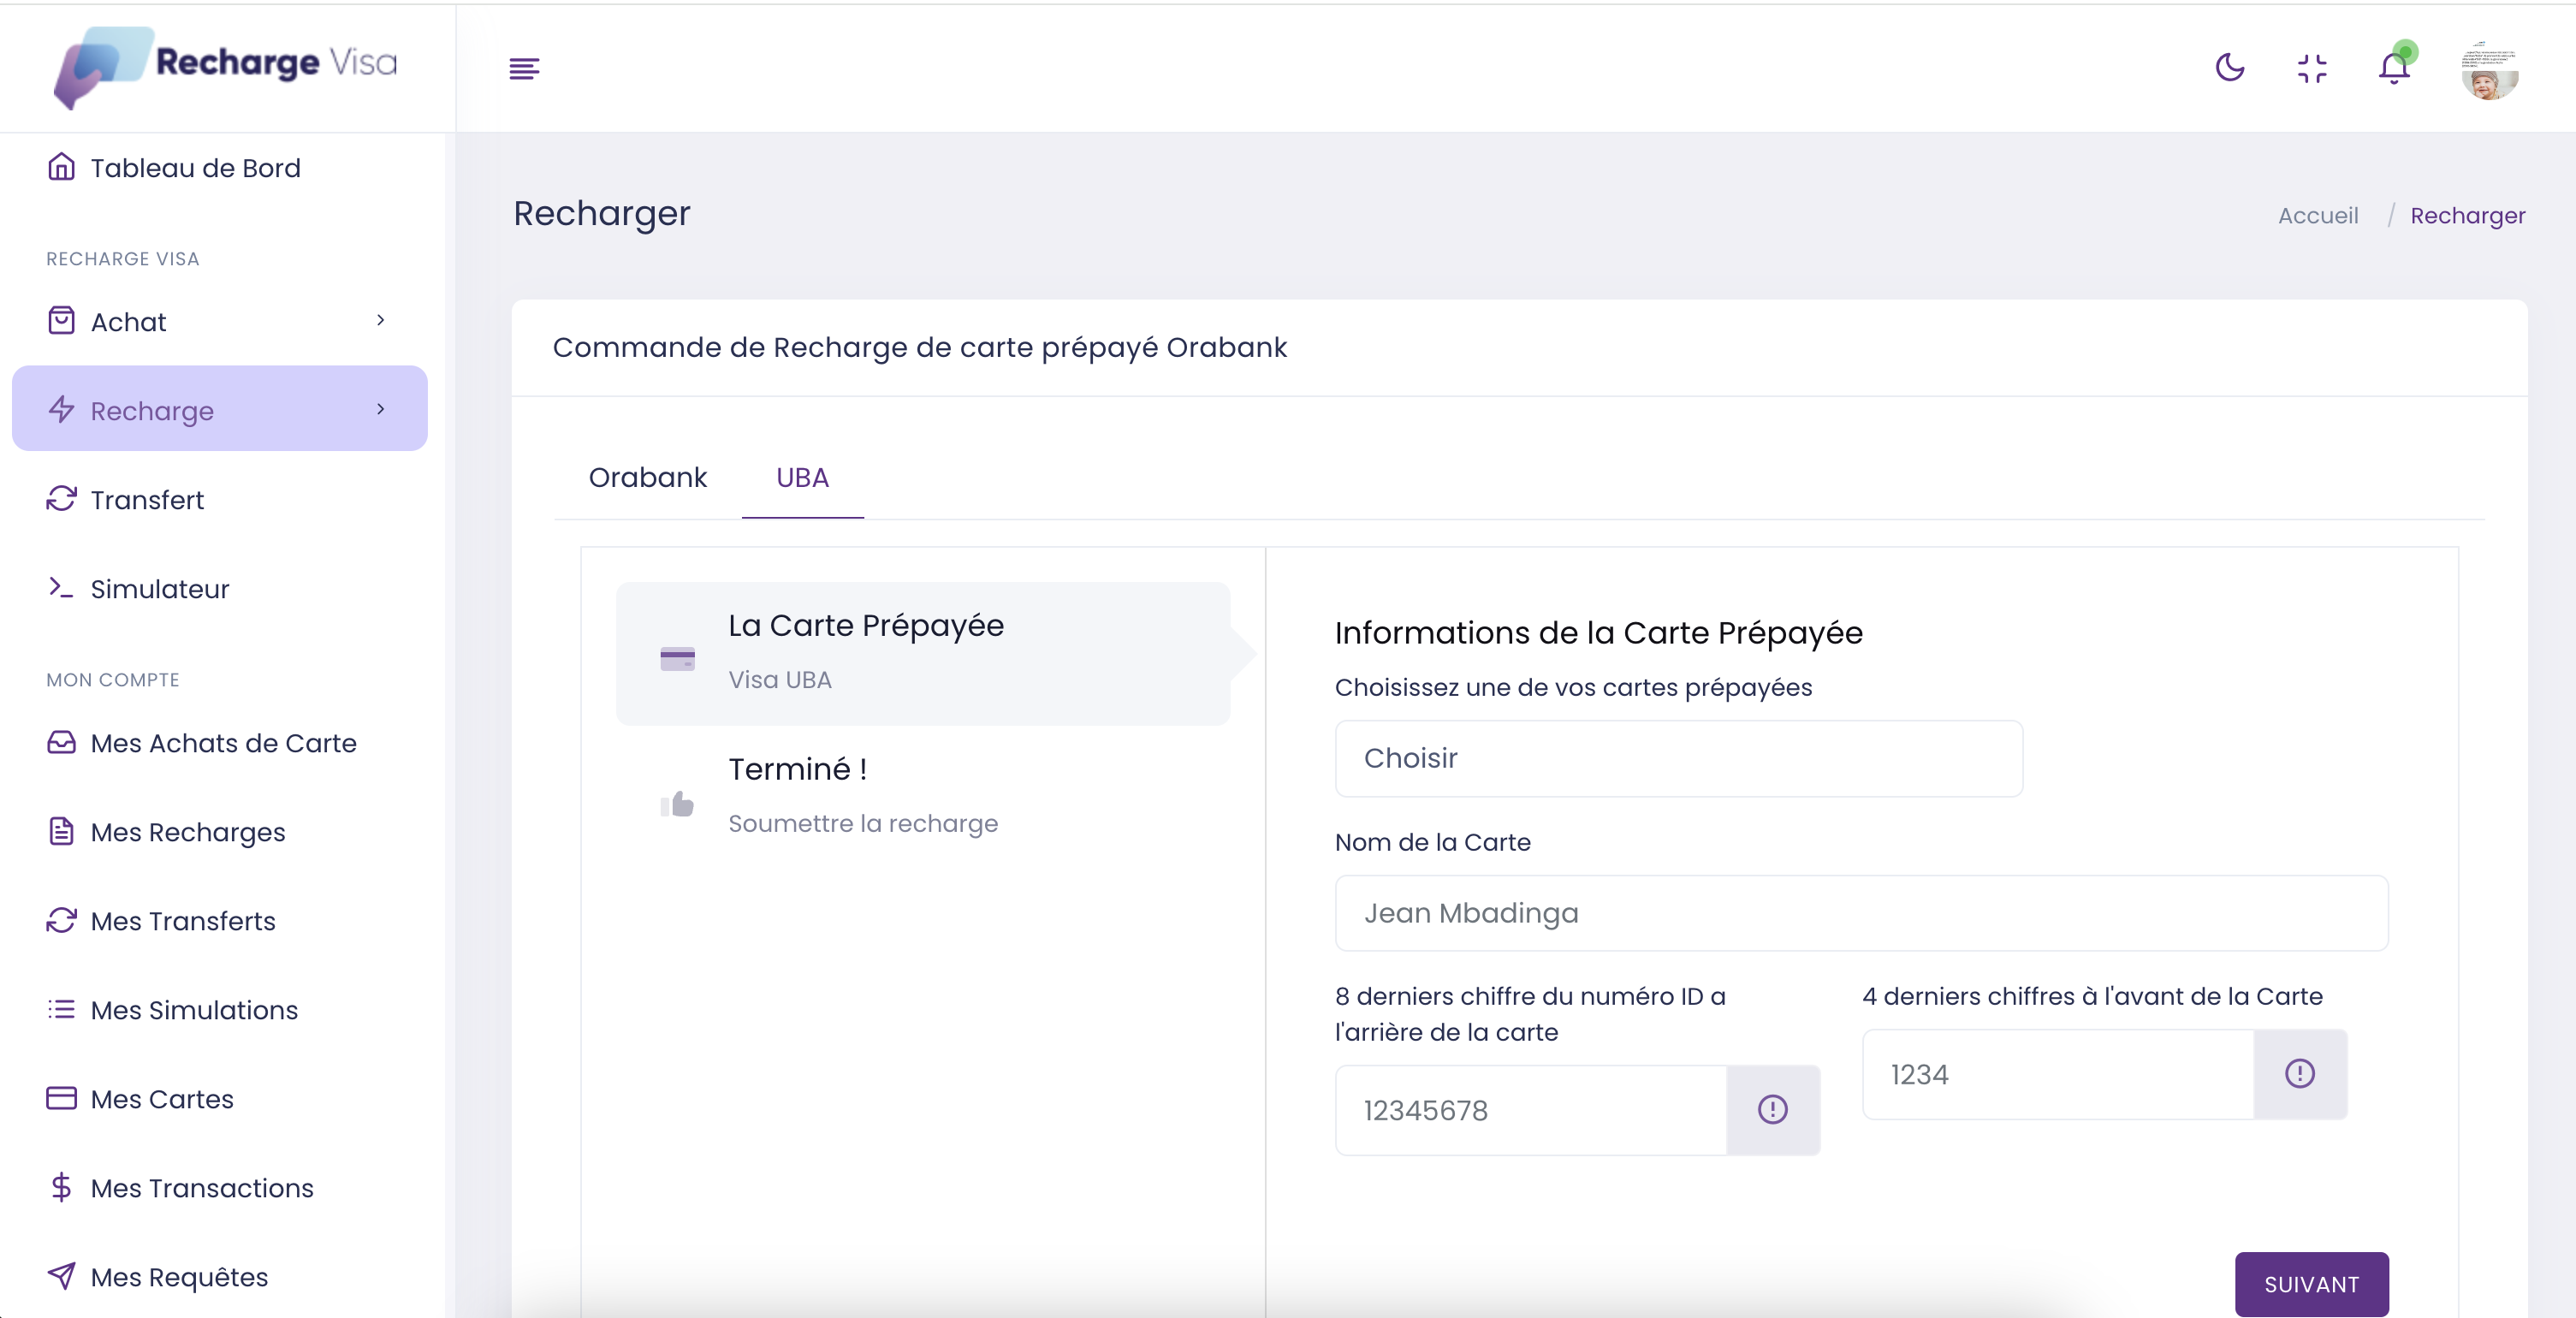2576x1318 pixels.
Task: Click the thumbs-up step icon
Action: click(677, 803)
